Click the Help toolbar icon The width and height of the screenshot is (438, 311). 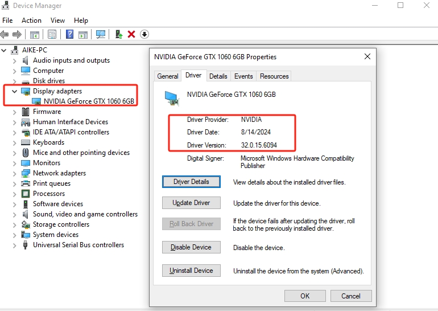[x=69, y=34]
